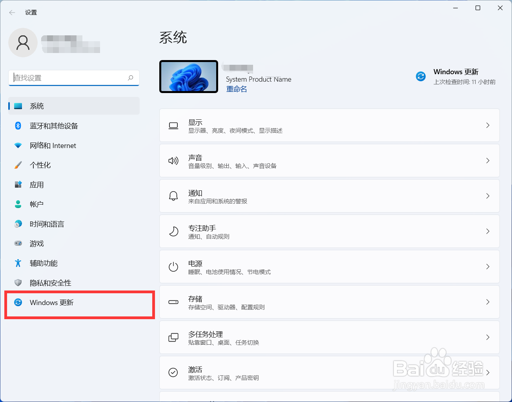Click the Gaming controller icon
The height and width of the screenshot is (402, 512).
tap(18, 243)
